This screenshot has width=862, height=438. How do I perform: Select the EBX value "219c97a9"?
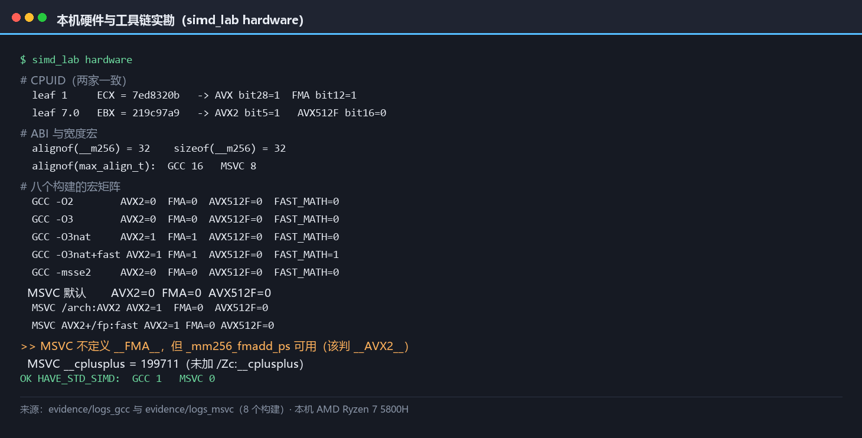tap(156, 113)
